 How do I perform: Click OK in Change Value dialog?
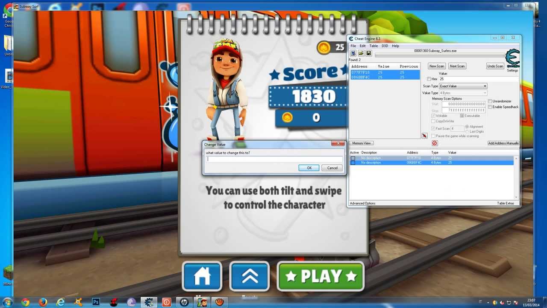(x=309, y=168)
